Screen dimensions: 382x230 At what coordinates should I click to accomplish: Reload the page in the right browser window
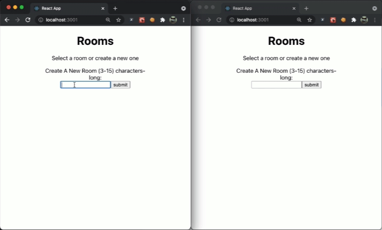click(219, 20)
